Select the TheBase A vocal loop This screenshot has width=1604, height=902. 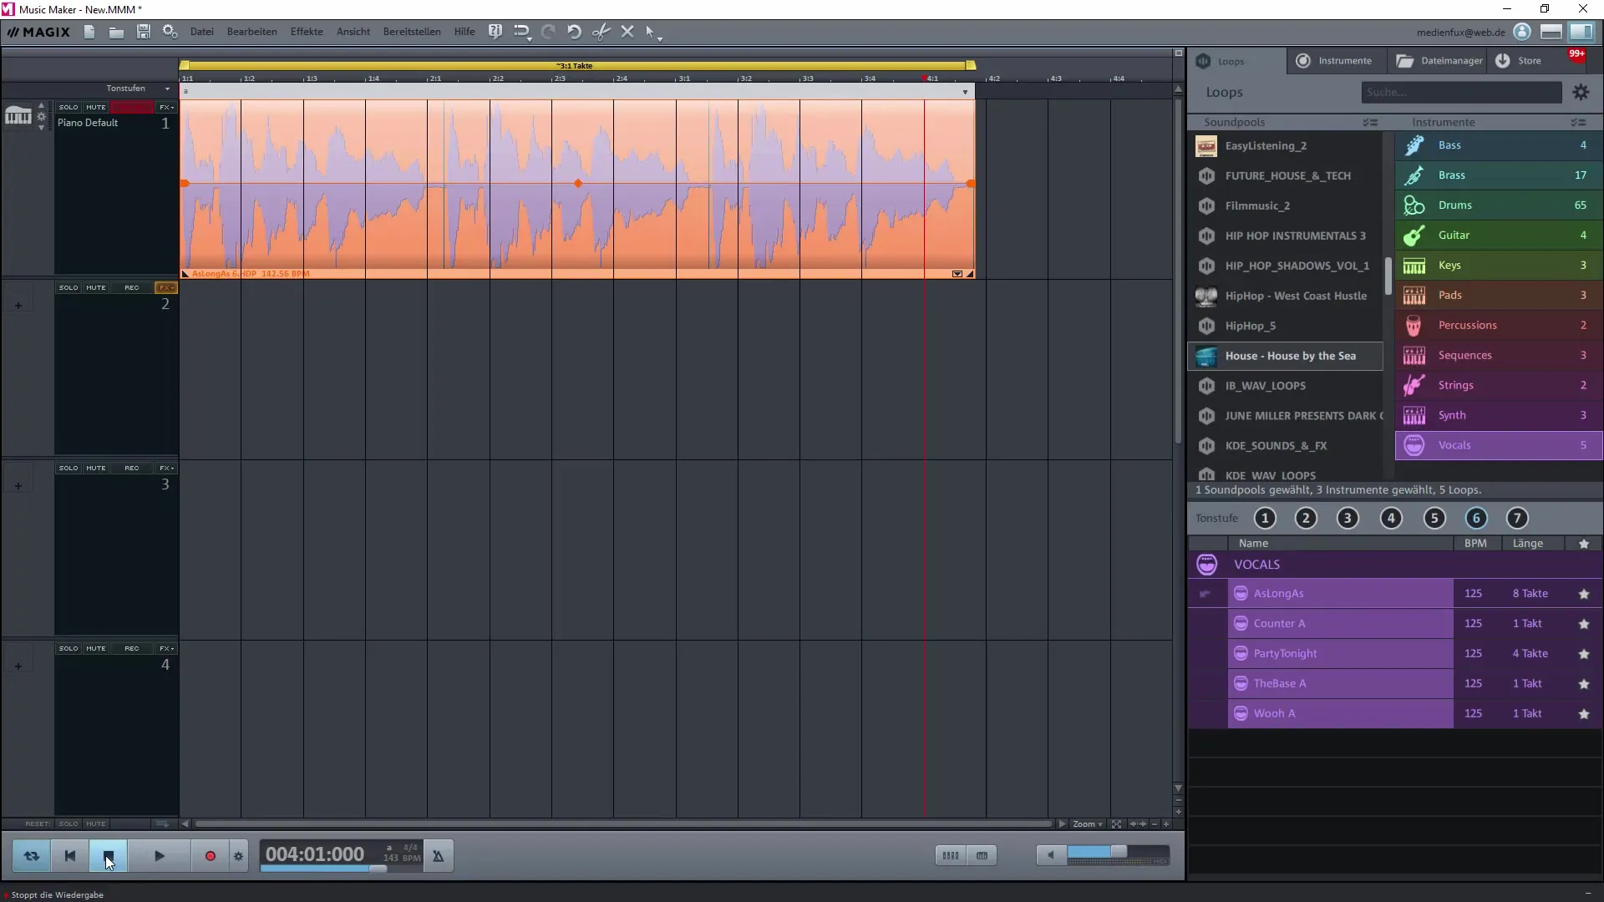1340,684
